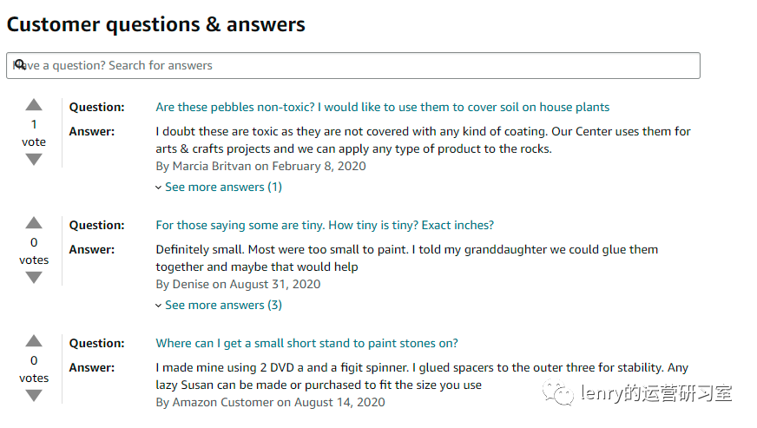
Task: Click the answer by Denise
Action: [406, 258]
